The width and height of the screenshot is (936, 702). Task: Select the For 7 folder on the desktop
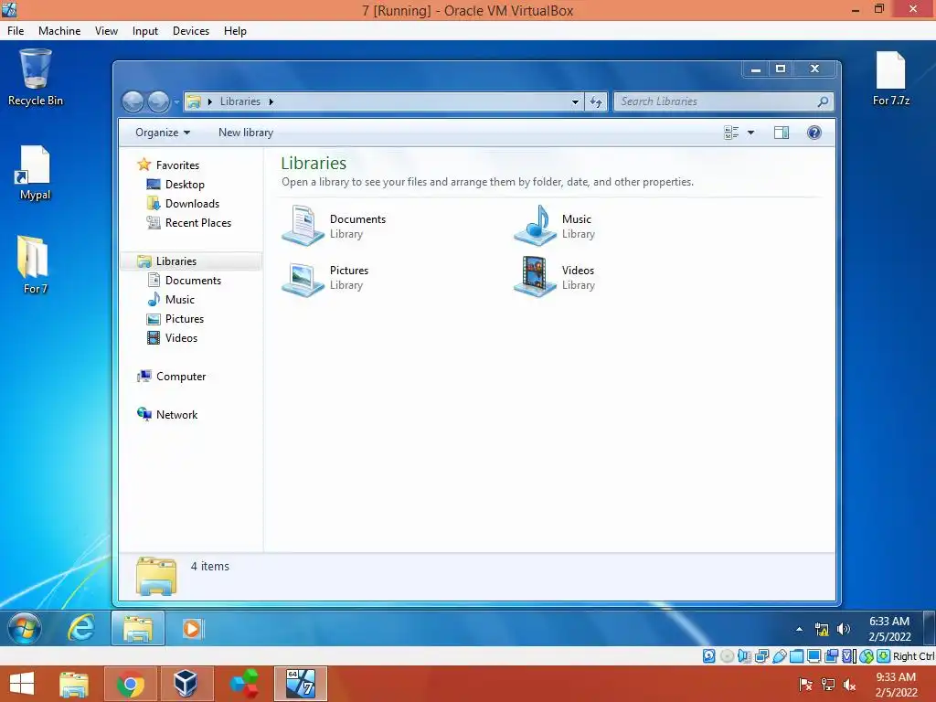[x=34, y=264]
